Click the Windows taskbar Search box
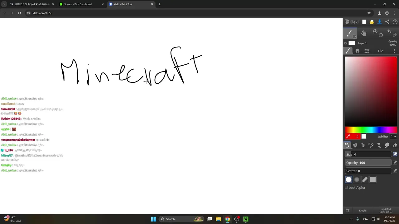 182,219
